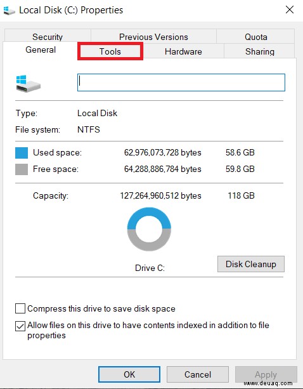The image size is (303, 389).
Task: Uncheck Allow files to have contents indexed
Action: [20, 326]
